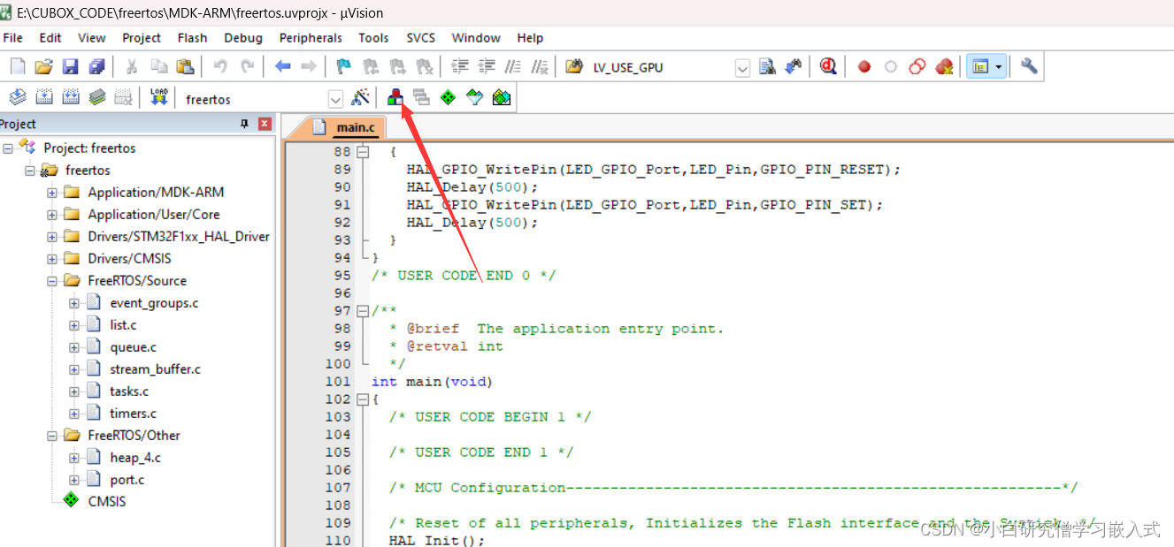Open Manage Run-Time Environment green diamond icon
The height and width of the screenshot is (547, 1174).
click(449, 97)
